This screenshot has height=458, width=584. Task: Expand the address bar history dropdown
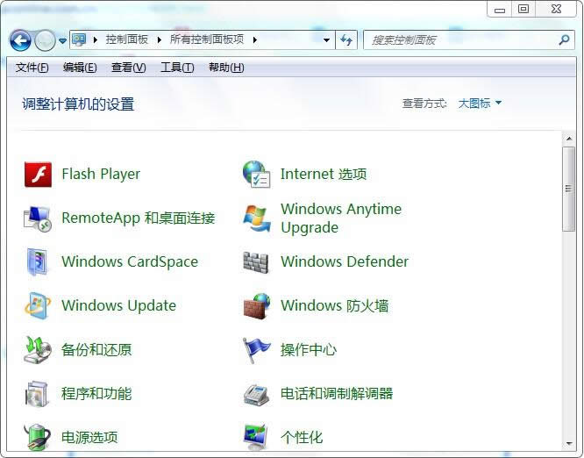pos(326,39)
